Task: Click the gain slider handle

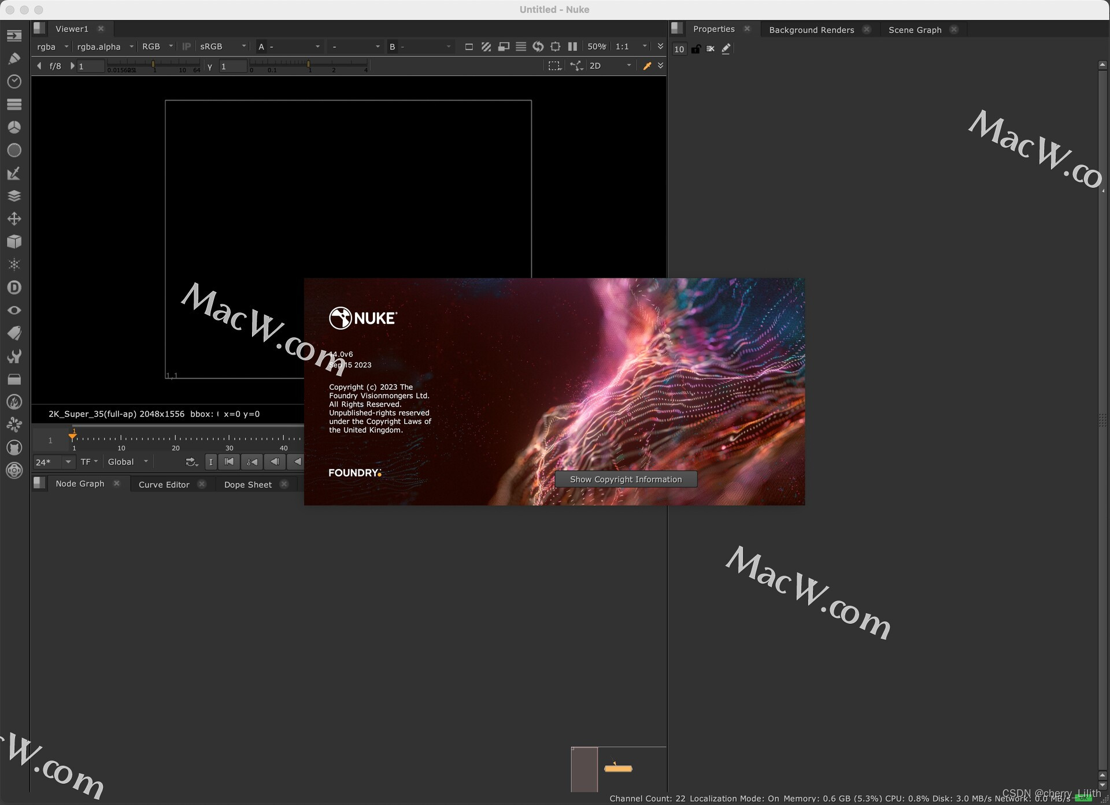Action: click(153, 64)
